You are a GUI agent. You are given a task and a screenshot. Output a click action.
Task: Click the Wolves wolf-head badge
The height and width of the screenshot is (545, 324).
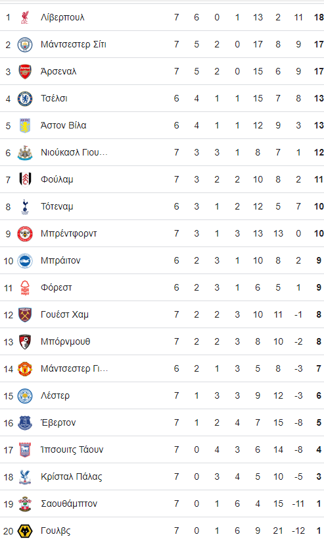pos(25,531)
